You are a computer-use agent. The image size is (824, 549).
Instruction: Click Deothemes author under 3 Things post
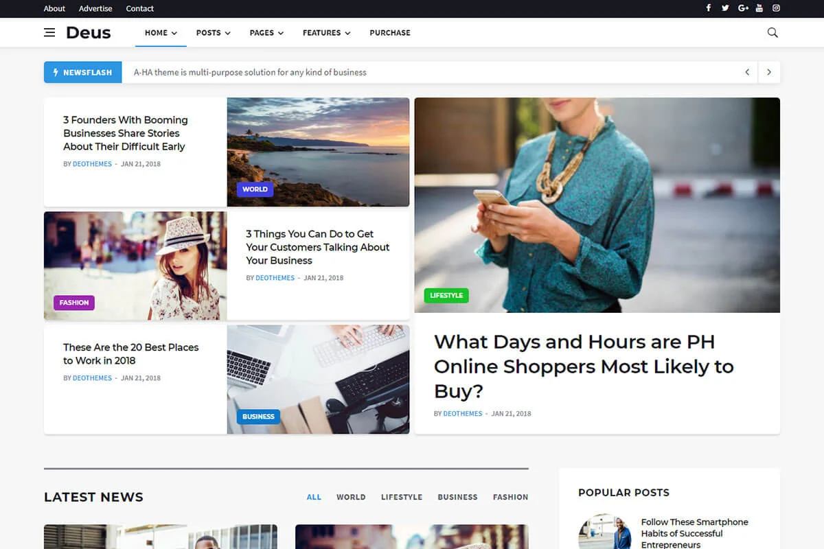[275, 278]
